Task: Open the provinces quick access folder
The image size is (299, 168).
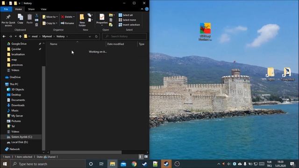Action: pyautogui.click(x=17, y=65)
